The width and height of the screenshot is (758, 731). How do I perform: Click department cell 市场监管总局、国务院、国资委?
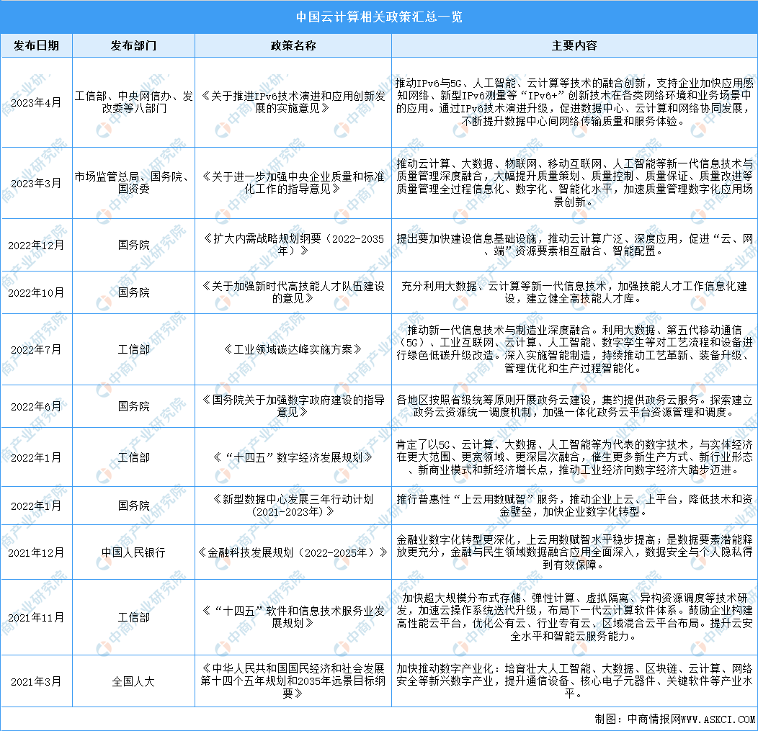133,183
